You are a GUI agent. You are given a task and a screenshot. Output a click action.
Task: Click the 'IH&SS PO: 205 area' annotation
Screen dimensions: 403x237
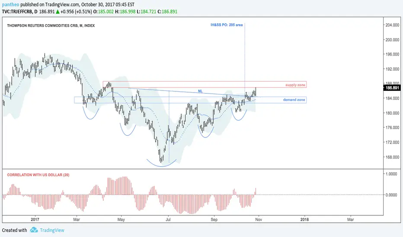tap(227, 25)
